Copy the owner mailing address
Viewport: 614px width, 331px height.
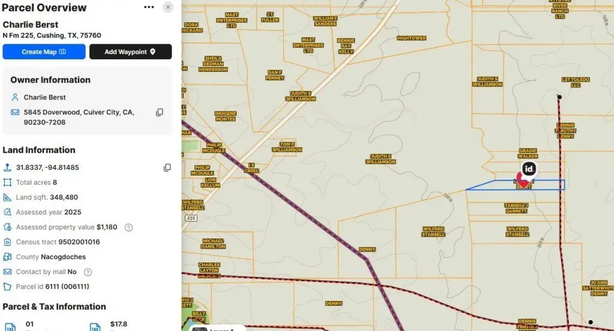coord(159,113)
